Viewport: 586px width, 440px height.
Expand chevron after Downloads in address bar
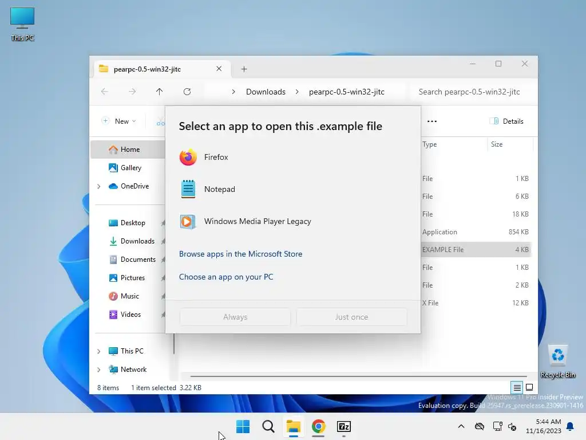[297, 92]
